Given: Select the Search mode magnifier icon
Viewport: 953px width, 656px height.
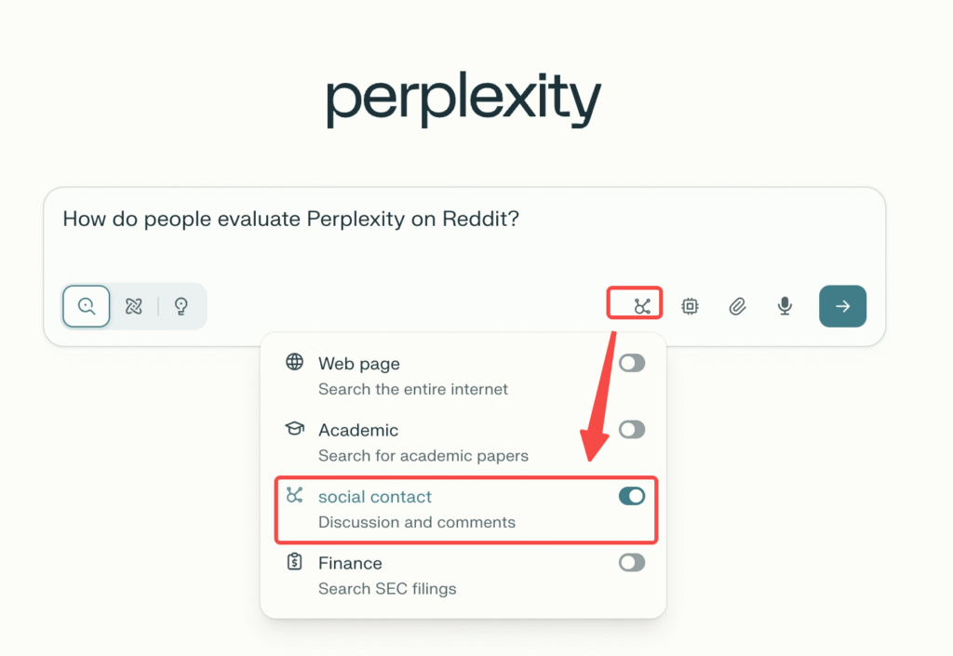Looking at the screenshot, I should pos(87,306).
